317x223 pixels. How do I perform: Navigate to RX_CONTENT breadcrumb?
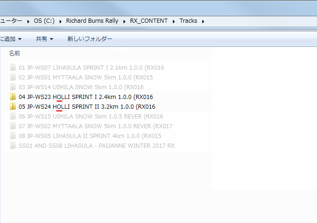coord(149,21)
